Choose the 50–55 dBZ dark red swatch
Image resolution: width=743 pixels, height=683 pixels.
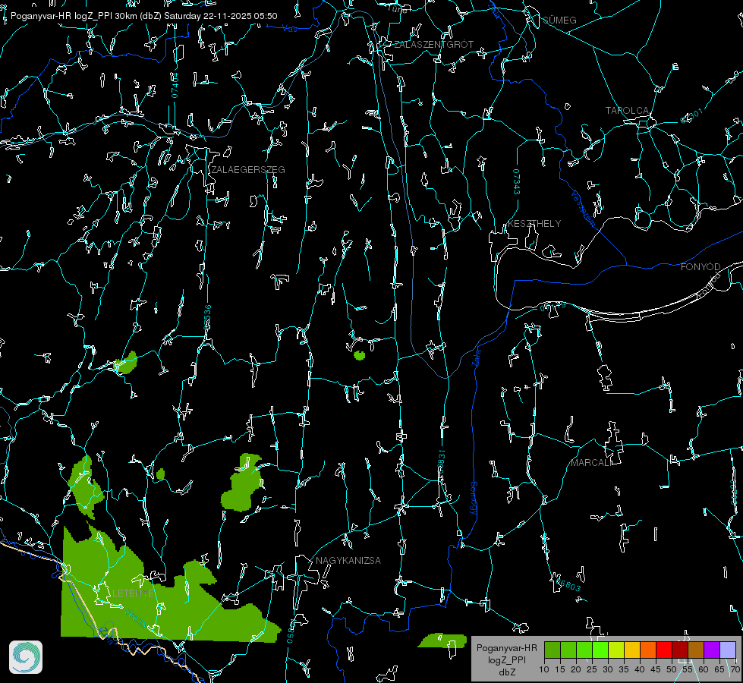[x=680, y=650]
